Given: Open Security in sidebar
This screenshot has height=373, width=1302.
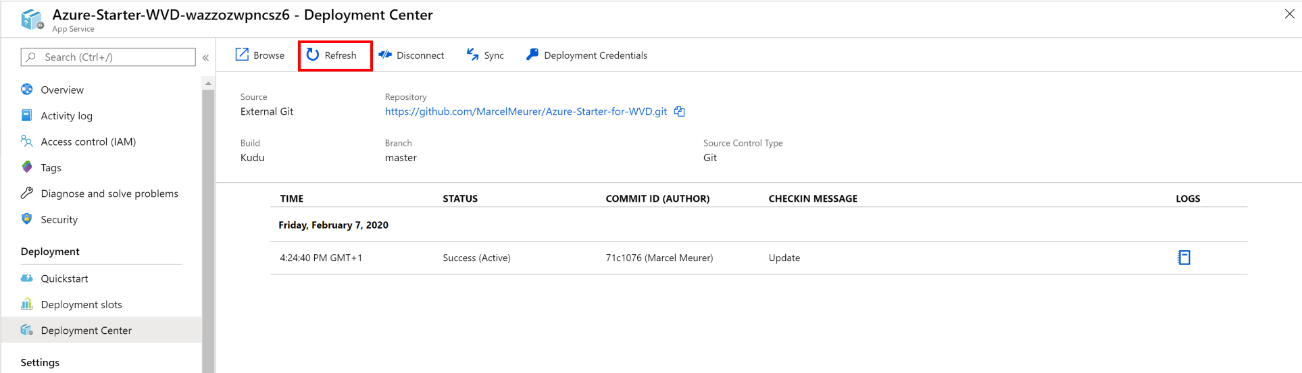Looking at the screenshot, I should pos(59,219).
